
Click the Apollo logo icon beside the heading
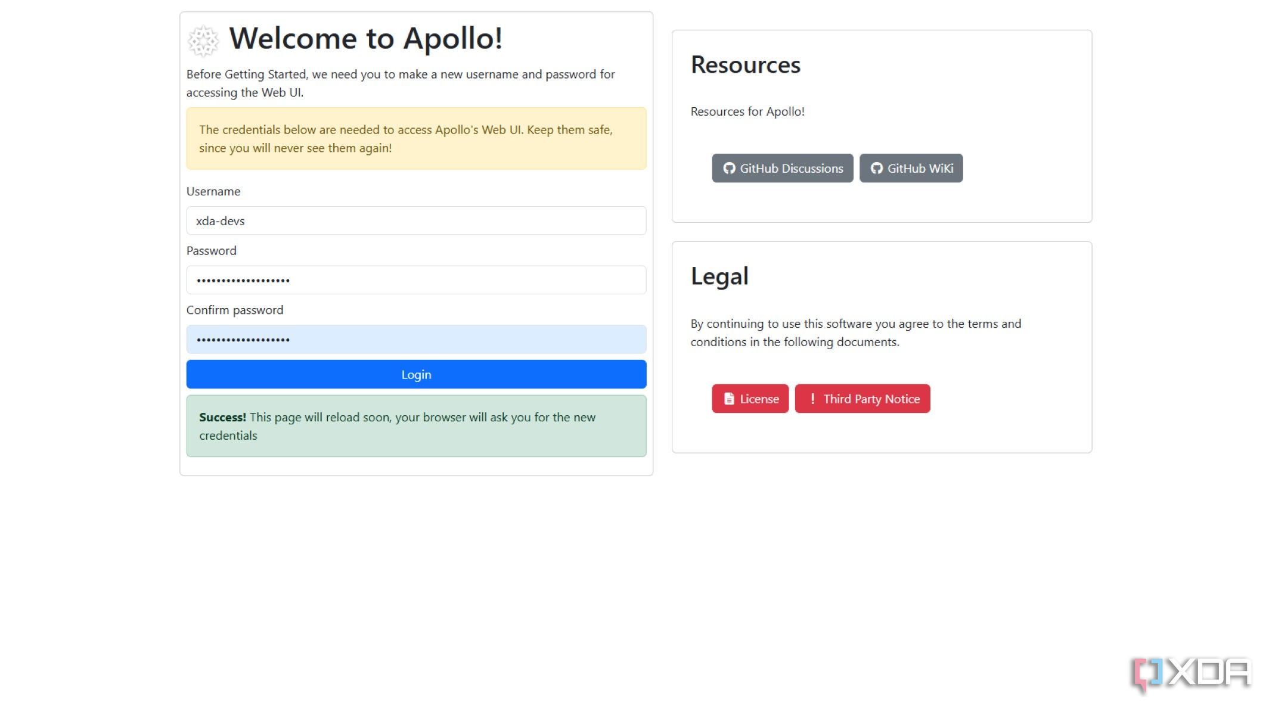click(203, 41)
